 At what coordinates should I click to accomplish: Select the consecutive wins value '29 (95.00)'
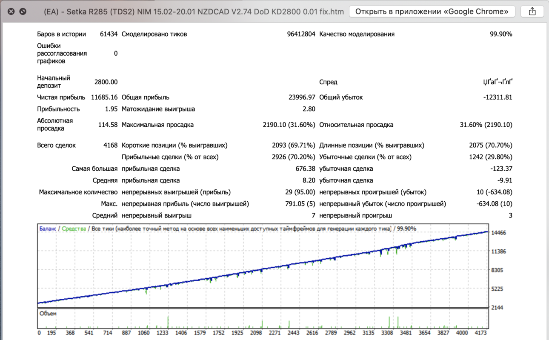[300, 192]
